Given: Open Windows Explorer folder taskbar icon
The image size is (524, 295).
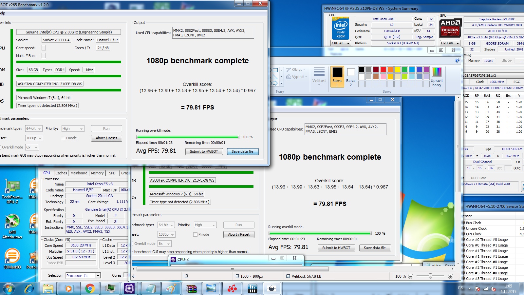Looking at the screenshot, I should click(x=48, y=288).
